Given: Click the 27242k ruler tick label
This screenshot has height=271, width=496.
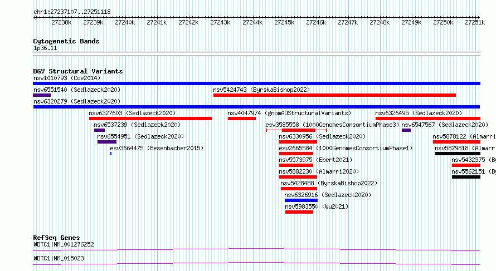Looking at the screenshot, I should pos(188,23).
